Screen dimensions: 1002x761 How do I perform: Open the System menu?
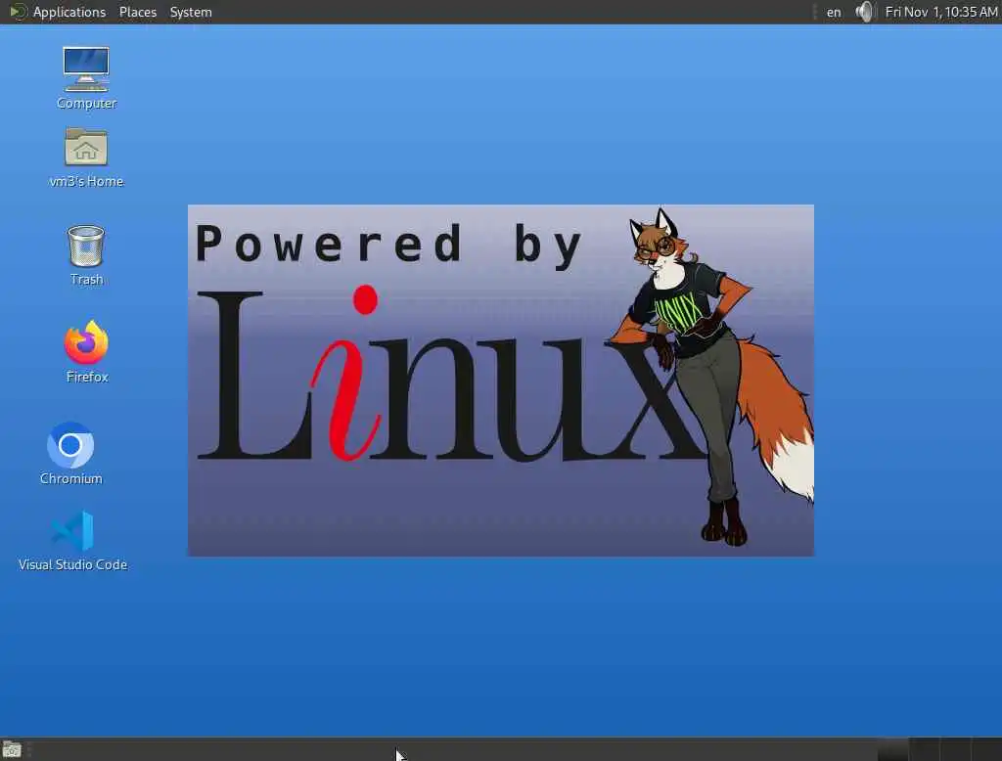[x=191, y=12]
